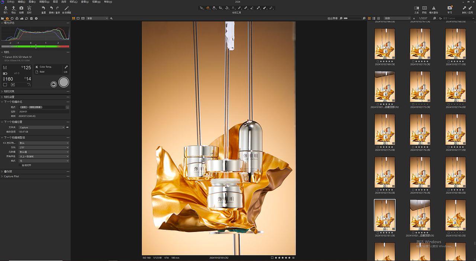Click the 适合屏幕 fit screen button
The height and width of the screenshot is (261, 476).
pyautogui.click(x=332, y=18)
